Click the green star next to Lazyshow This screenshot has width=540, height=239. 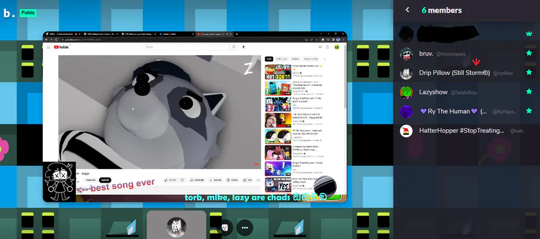[x=529, y=92]
